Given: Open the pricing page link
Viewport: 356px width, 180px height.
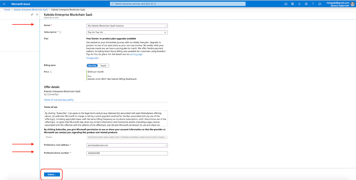Looking at the screenshot, I should coord(136,54).
